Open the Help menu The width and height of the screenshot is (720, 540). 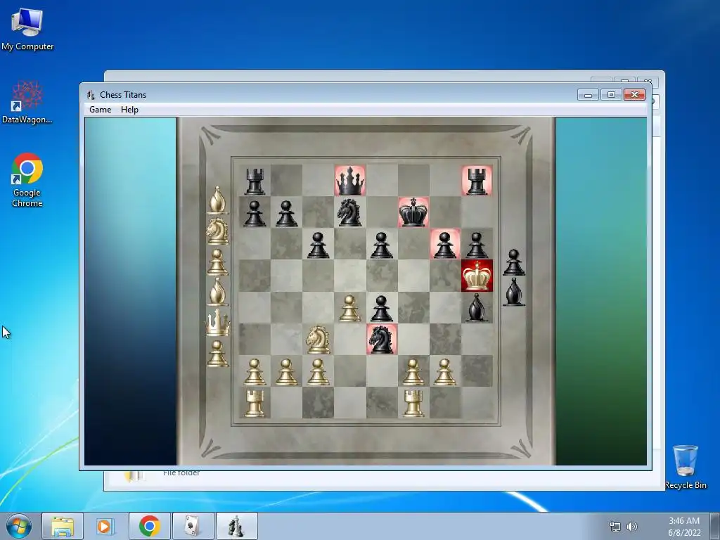pos(129,110)
